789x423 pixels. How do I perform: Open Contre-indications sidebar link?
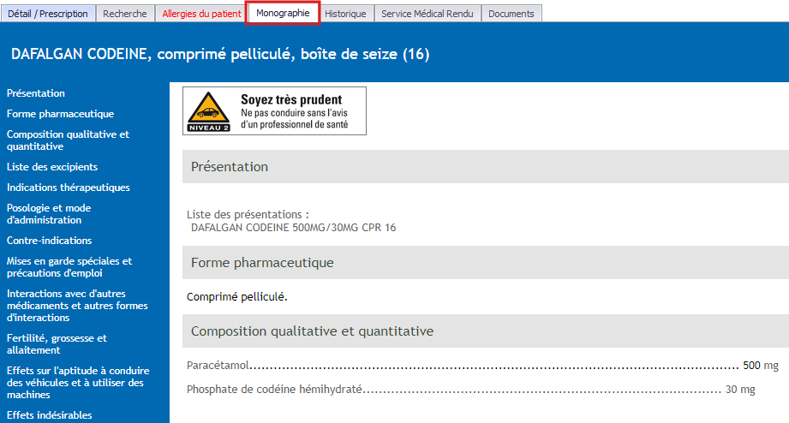pos(50,241)
